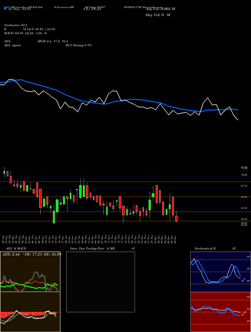
Task: Click the 'ADX & MACD' panel title
Action: coord(16,248)
